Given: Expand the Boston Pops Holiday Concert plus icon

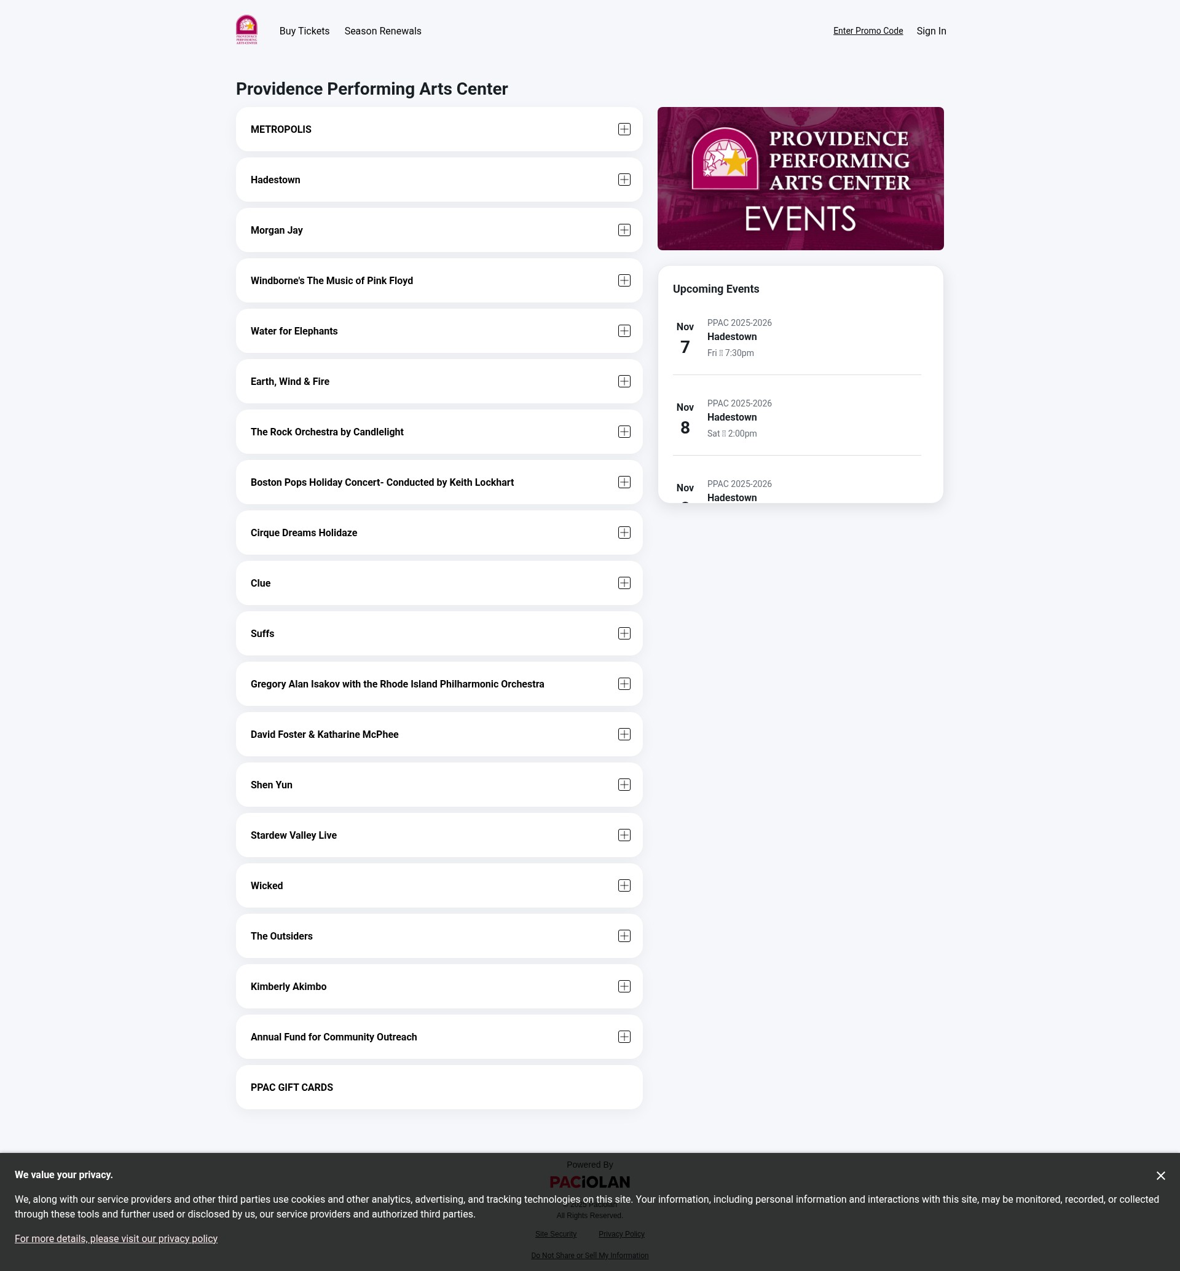Looking at the screenshot, I should pyautogui.click(x=624, y=482).
